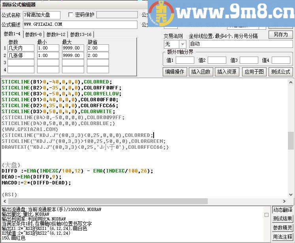
Task: Click the horizontal scrollbar left arrow
Action: [5, 201]
